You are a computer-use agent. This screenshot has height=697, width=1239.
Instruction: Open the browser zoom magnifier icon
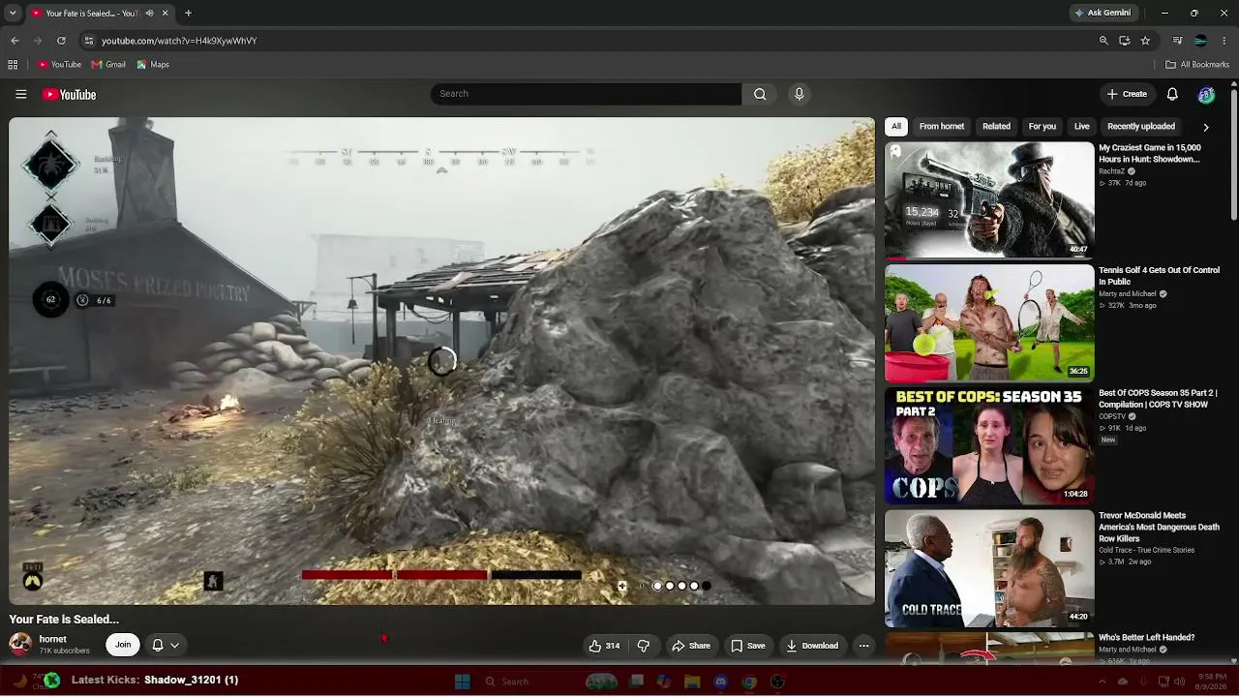(x=1103, y=41)
